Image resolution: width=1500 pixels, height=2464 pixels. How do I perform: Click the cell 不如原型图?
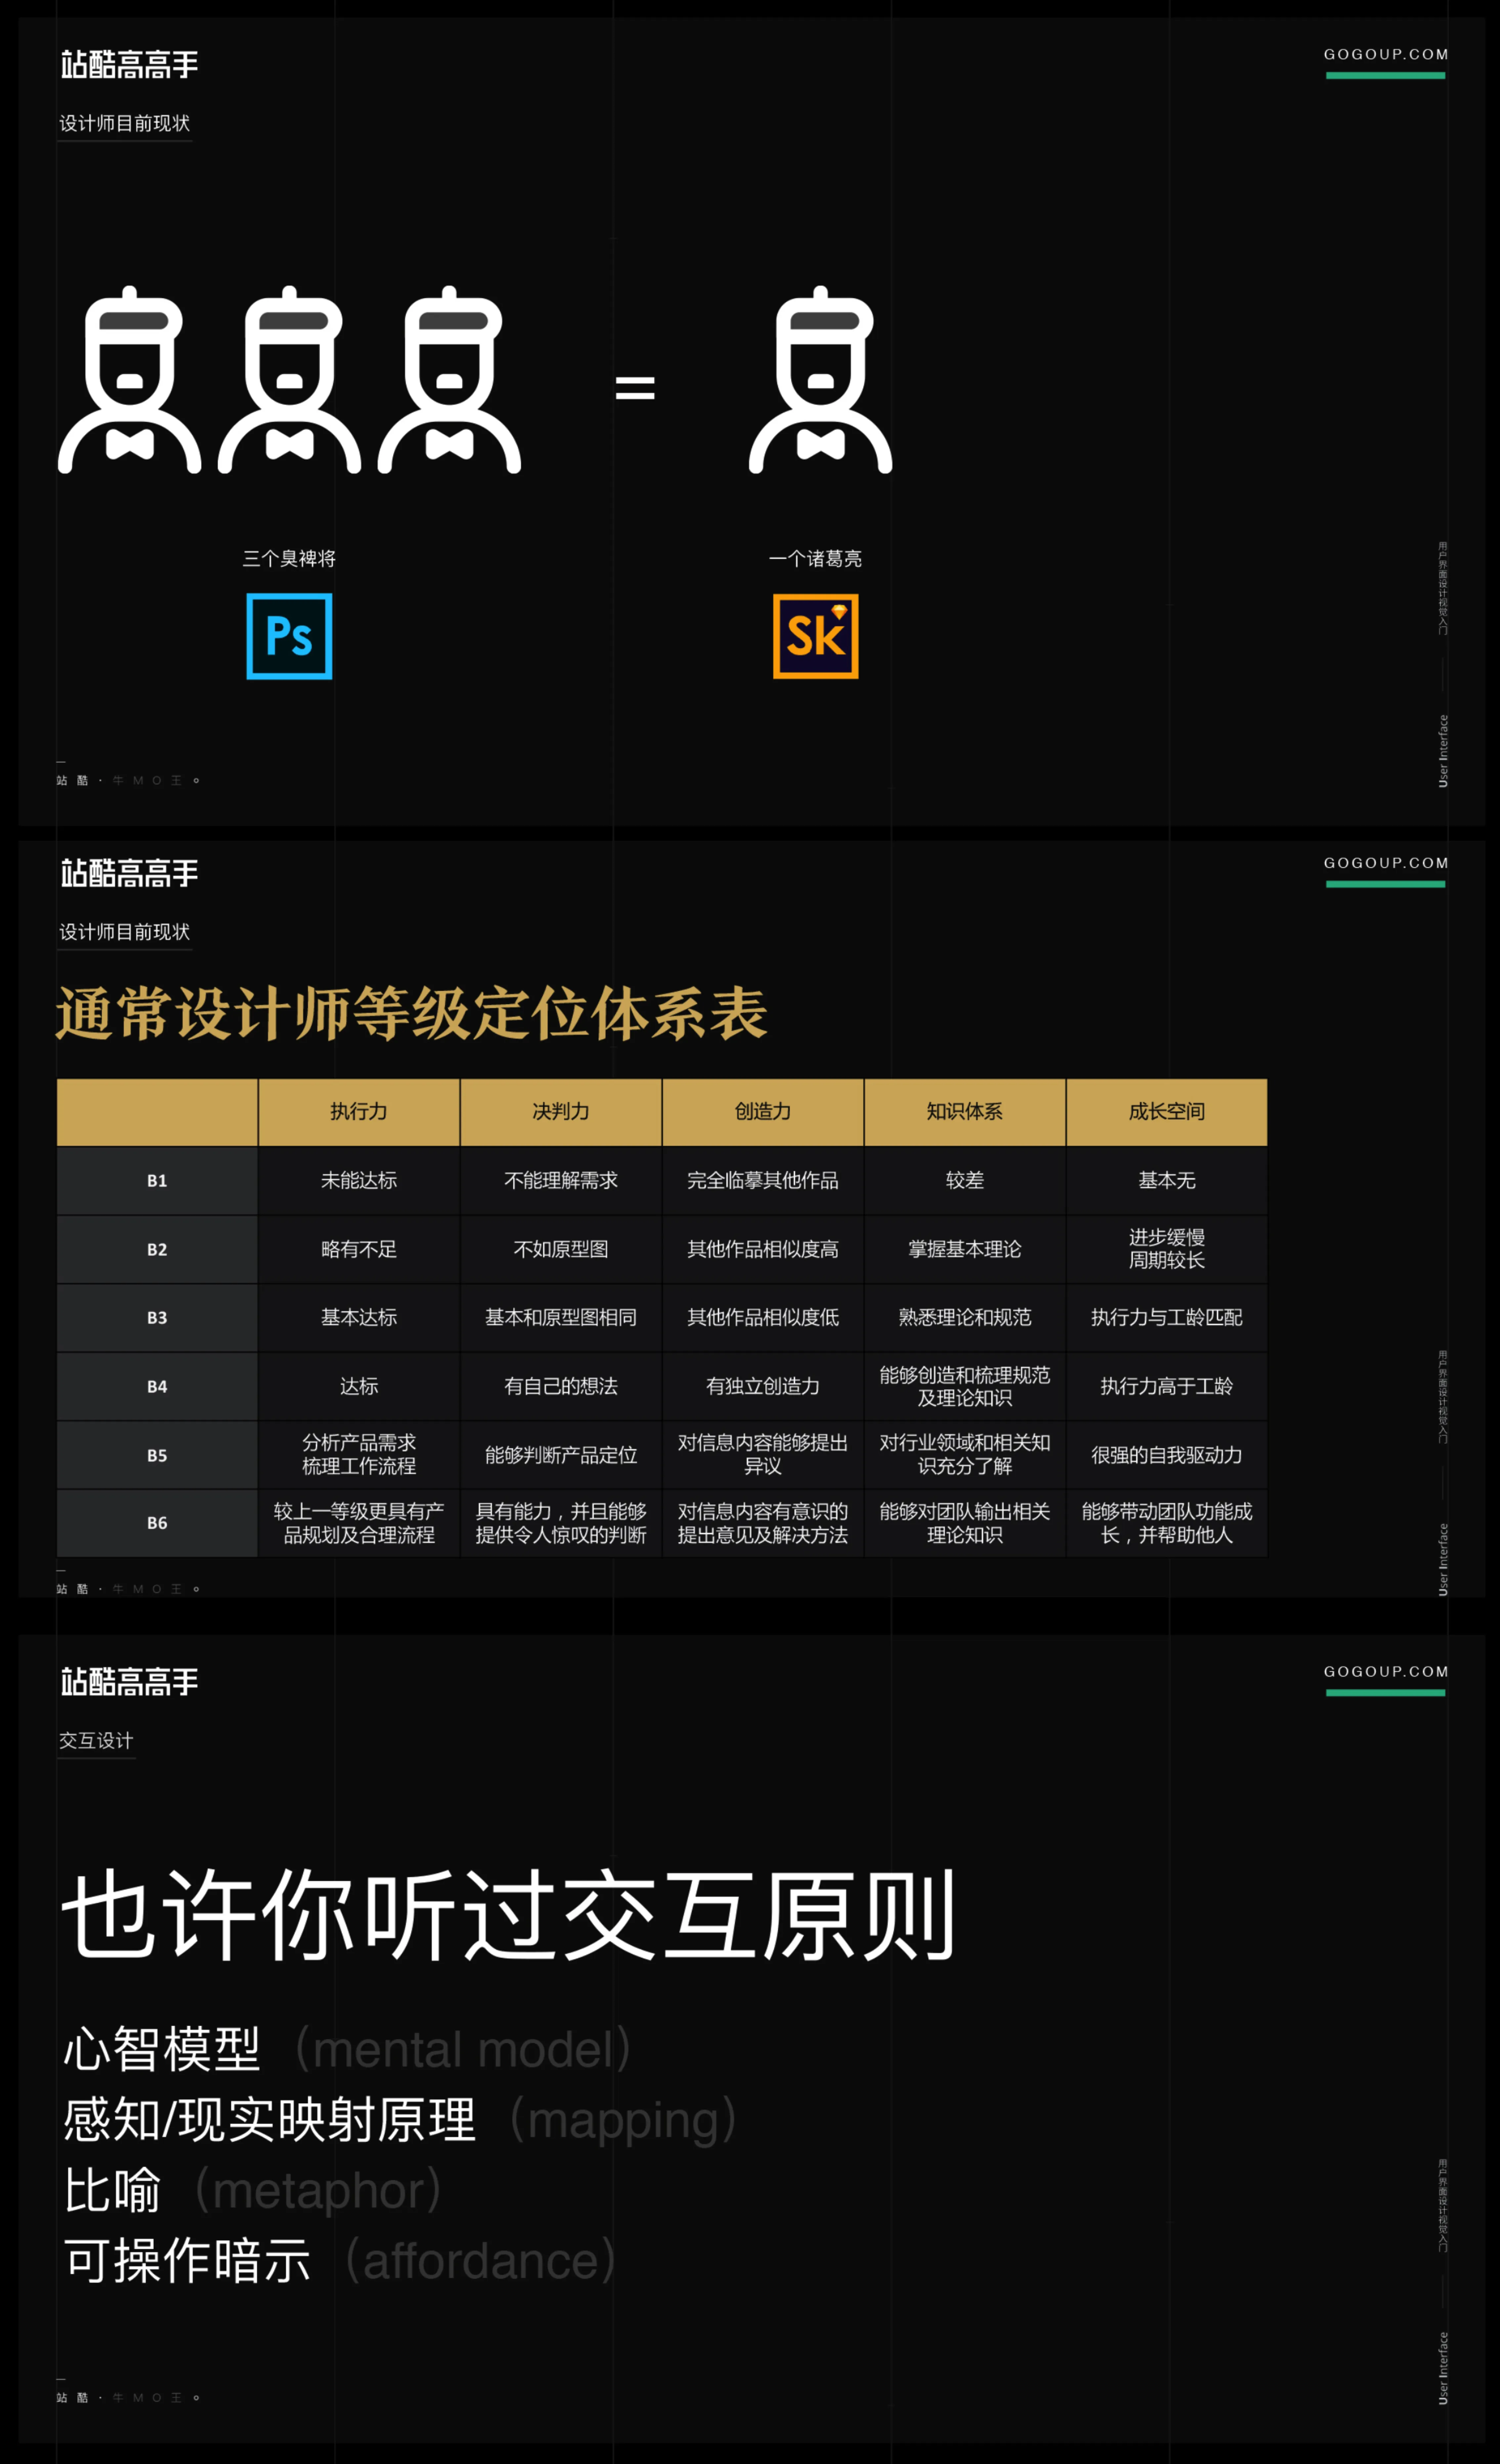click(x=561, y=1250)
